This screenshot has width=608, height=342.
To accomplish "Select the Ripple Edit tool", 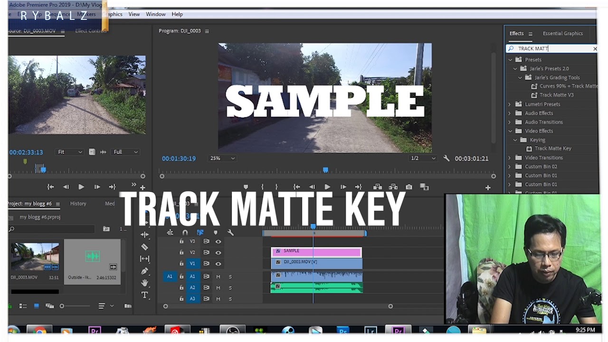I will coord(144,235).
